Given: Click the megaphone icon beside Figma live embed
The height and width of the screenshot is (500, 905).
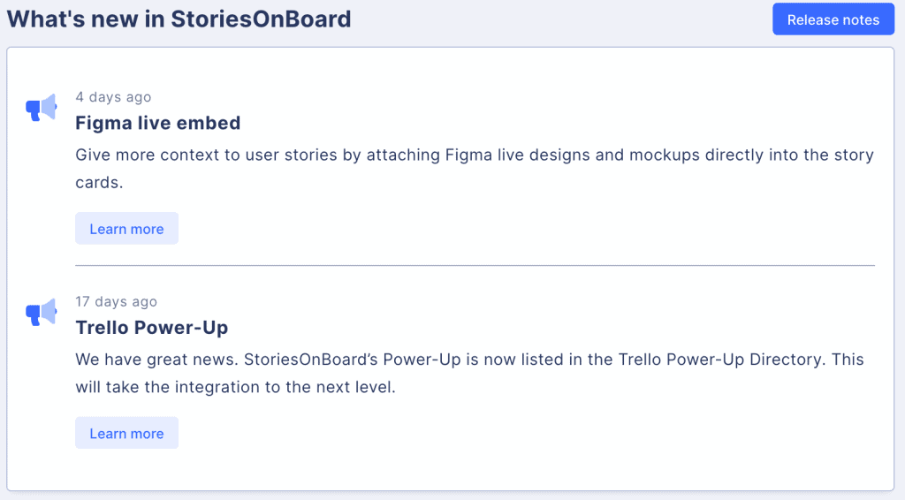Looking at the screenshot, I should (41, 107).
